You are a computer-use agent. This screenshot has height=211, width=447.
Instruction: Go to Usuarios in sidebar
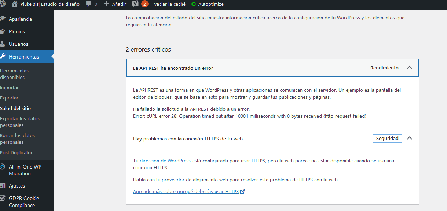click(x=18, y=44)
